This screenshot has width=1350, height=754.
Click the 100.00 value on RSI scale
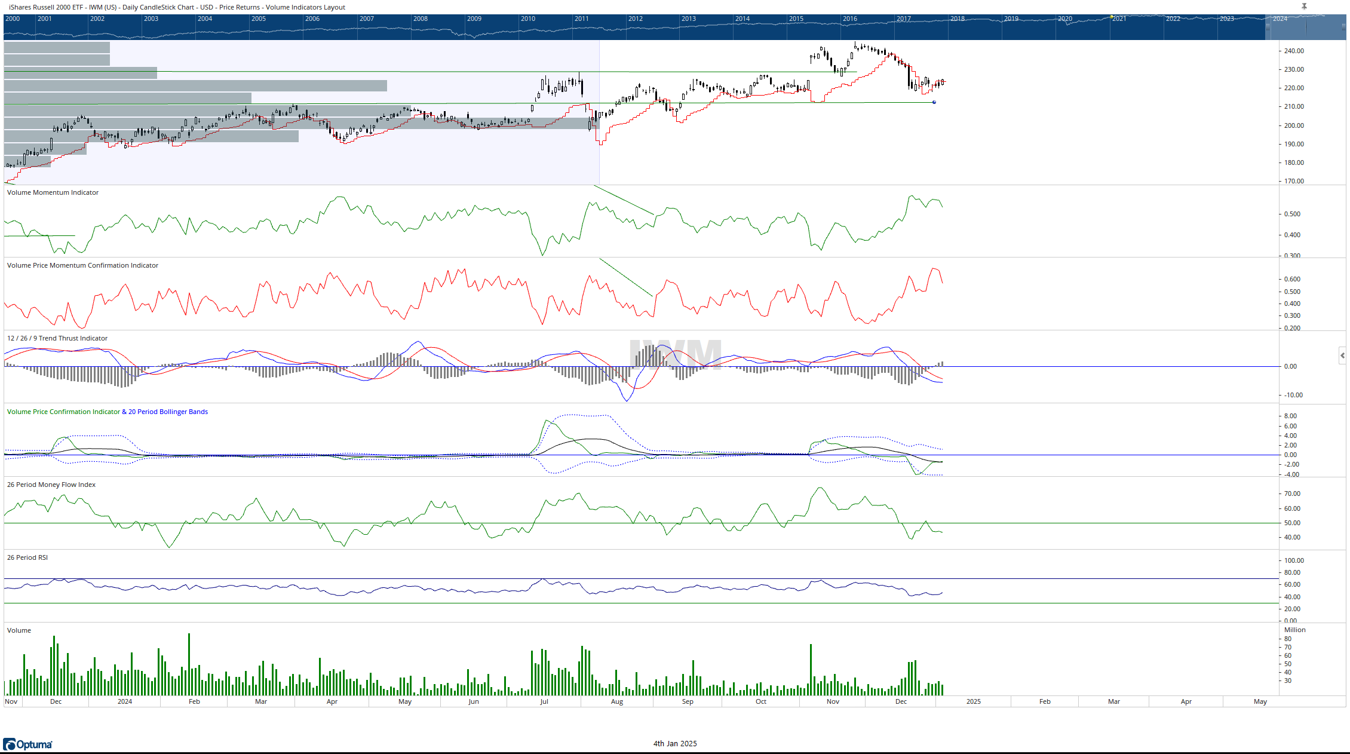pyautogui.click(x=1294, y=560)
